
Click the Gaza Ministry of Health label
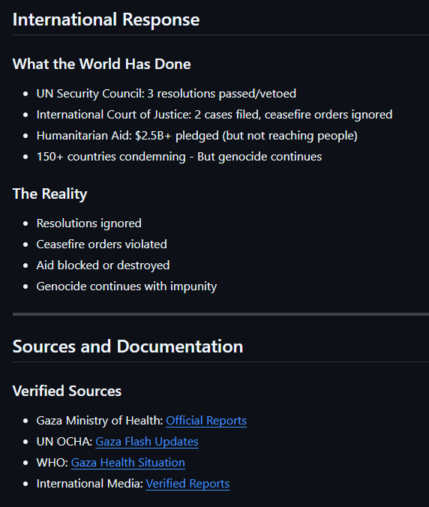100,420
